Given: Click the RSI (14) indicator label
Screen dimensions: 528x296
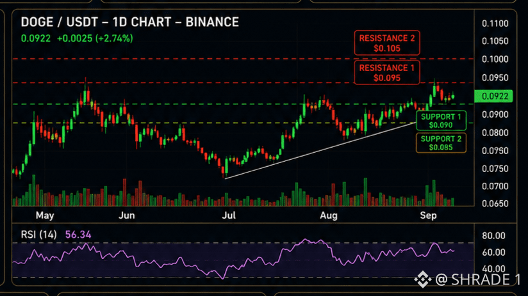Looking at the screenshot, I should (38, 235).
